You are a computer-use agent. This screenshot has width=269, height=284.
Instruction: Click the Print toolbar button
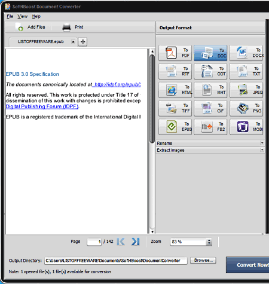(73, 27)
